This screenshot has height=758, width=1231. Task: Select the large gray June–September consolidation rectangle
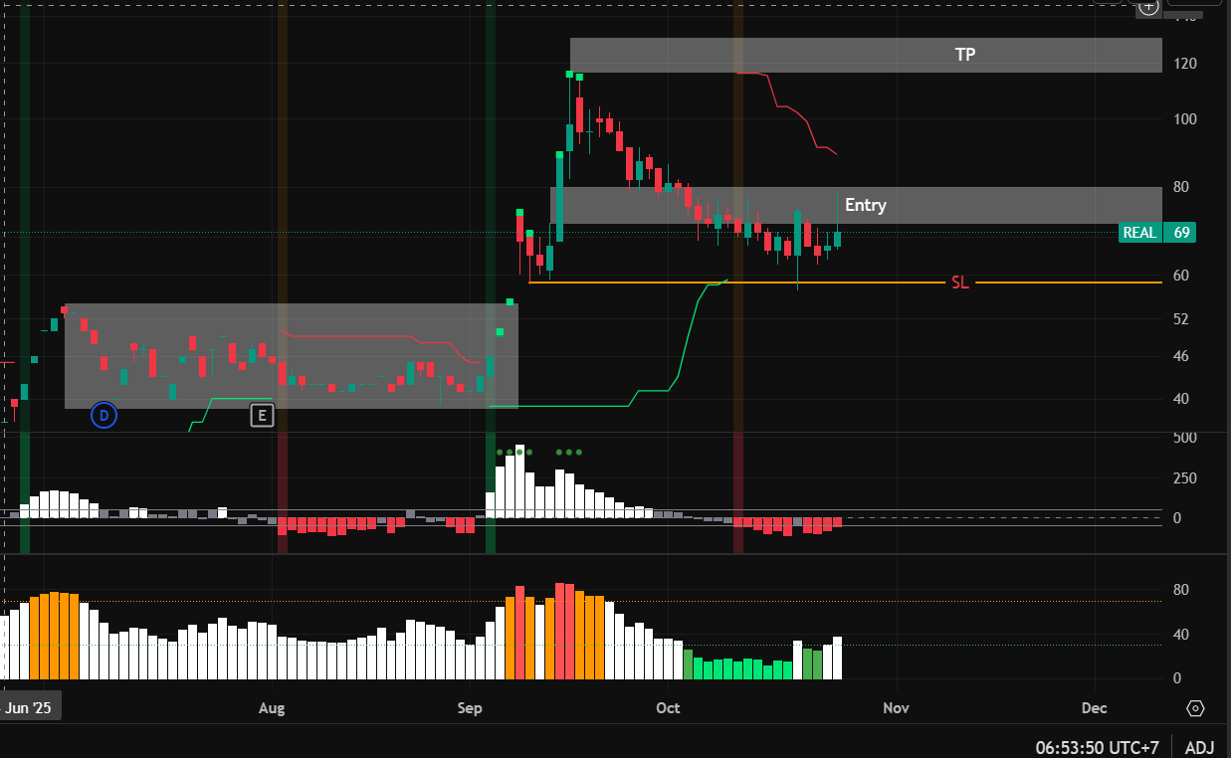292,356
